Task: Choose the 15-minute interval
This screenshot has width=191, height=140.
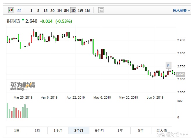Action: (x=45, y=10)
